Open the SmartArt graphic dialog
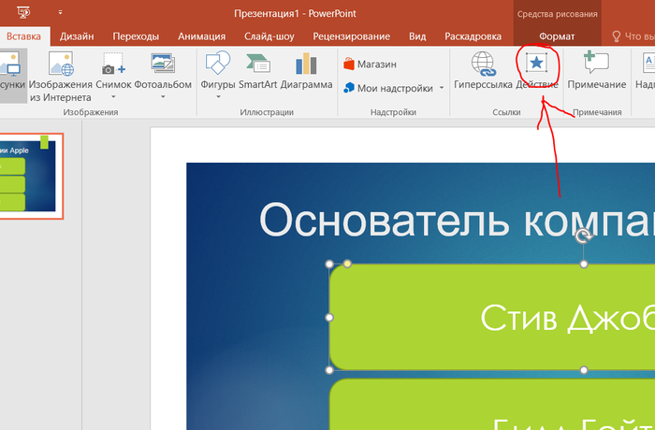 259,70
